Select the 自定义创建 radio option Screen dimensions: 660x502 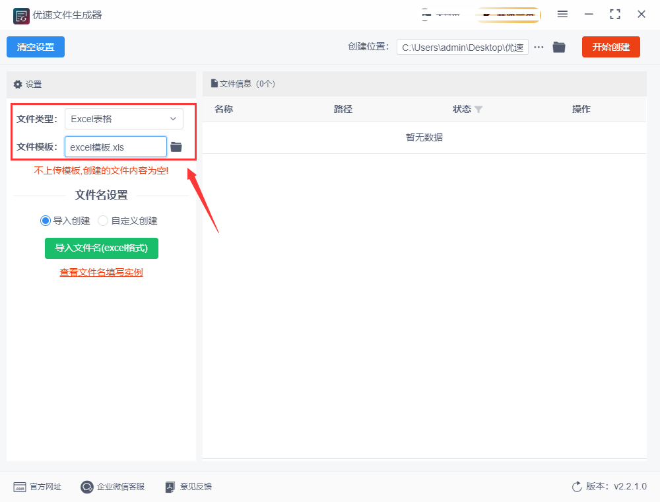(103, 221)
